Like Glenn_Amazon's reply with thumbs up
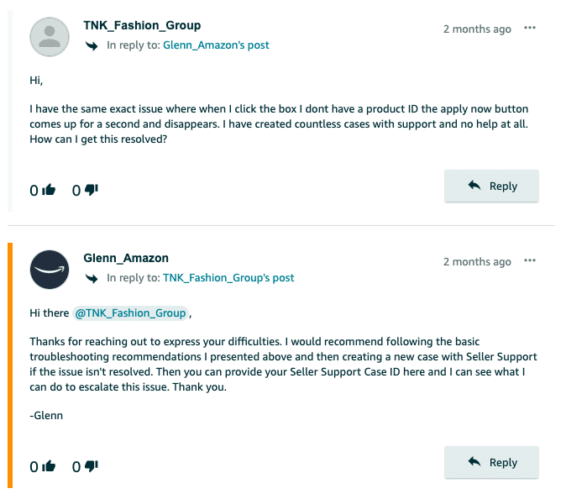566x499 pixels. click(x=49, y=466)
